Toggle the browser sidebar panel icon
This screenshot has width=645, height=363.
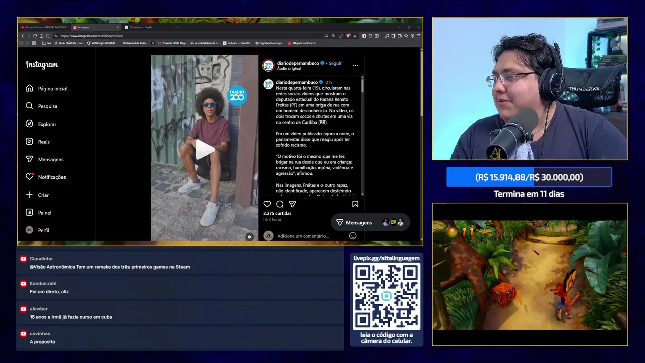click(393, 36)
